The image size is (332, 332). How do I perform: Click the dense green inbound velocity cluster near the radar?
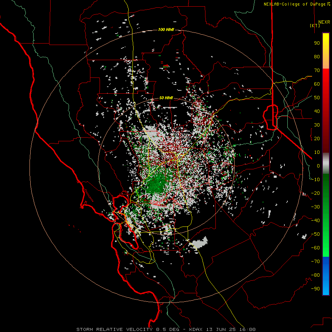point(156,184)
